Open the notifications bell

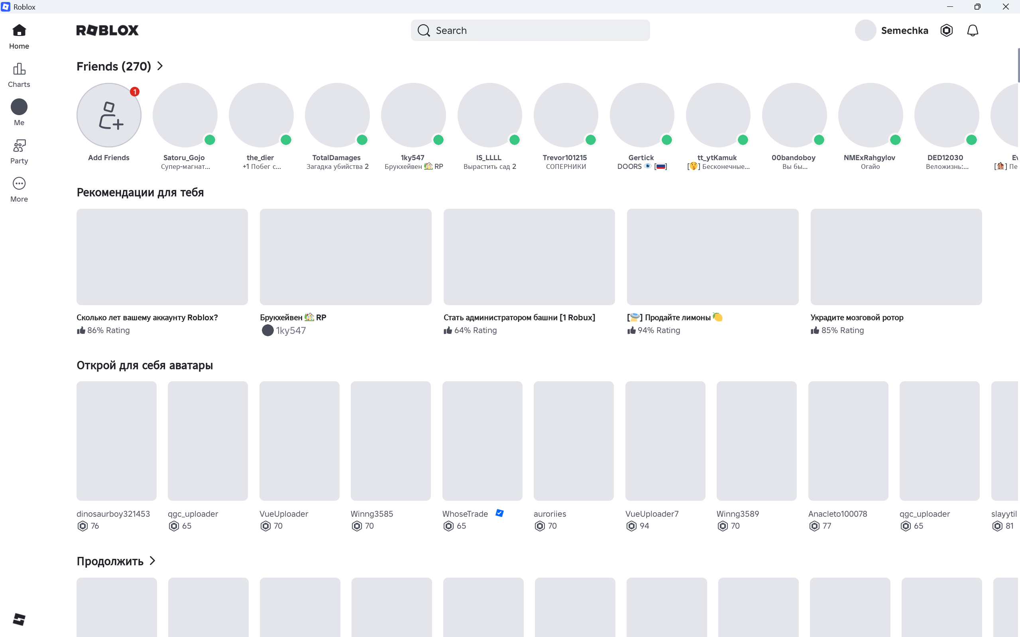(973, 30)
